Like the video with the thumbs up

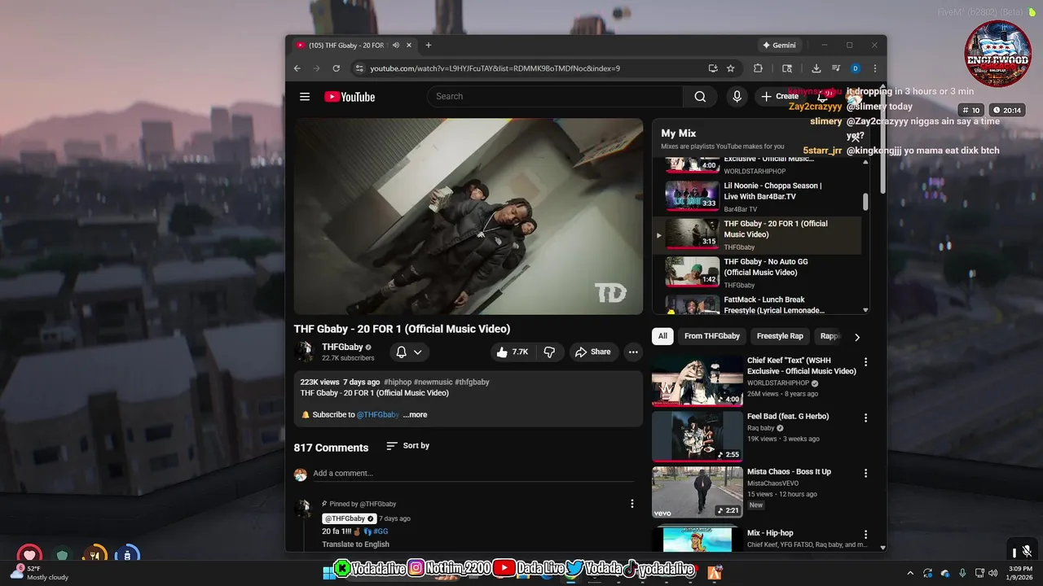pos(513,352)
